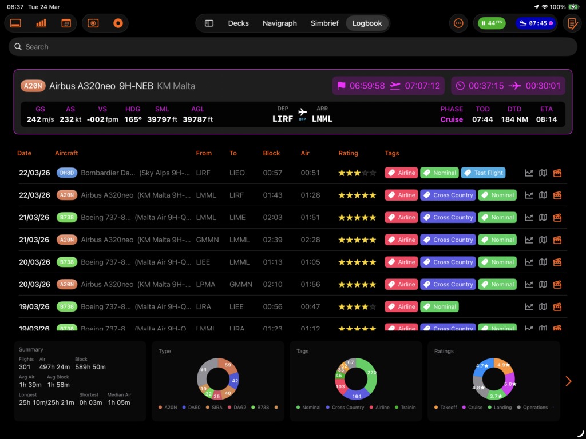This screenshot has width=586, height=439.
Task: Open the chart icon for the LIRF to LIEO flight
Action: click(529, 173)
